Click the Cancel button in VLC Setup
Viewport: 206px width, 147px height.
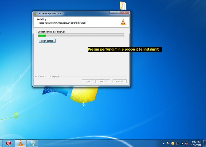[x=119, y=81]
